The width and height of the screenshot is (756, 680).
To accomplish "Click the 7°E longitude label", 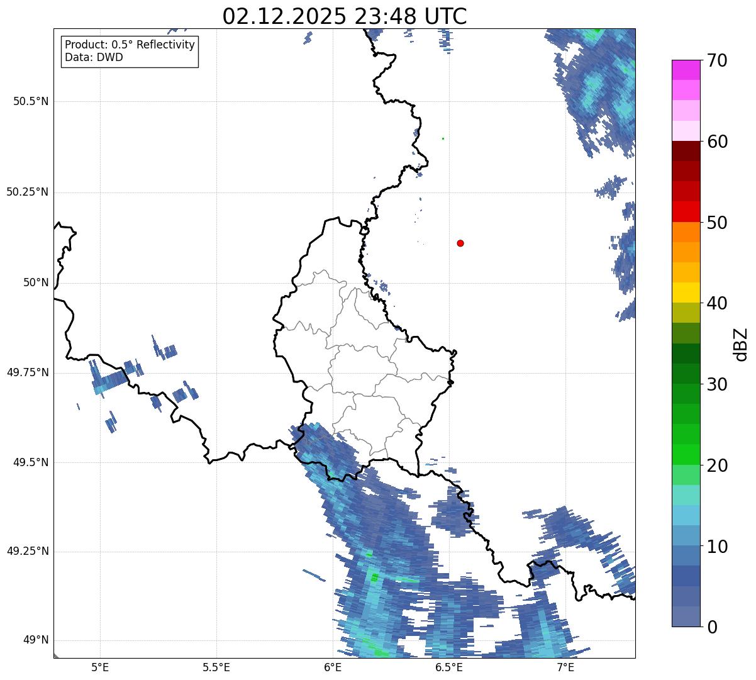I will 565,667.
